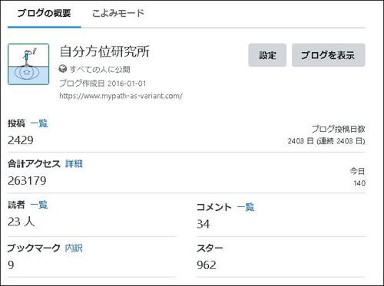Click the star count 962
This screenshot has height=286, width=384.
pyautogui.click(x=207, y=265)
